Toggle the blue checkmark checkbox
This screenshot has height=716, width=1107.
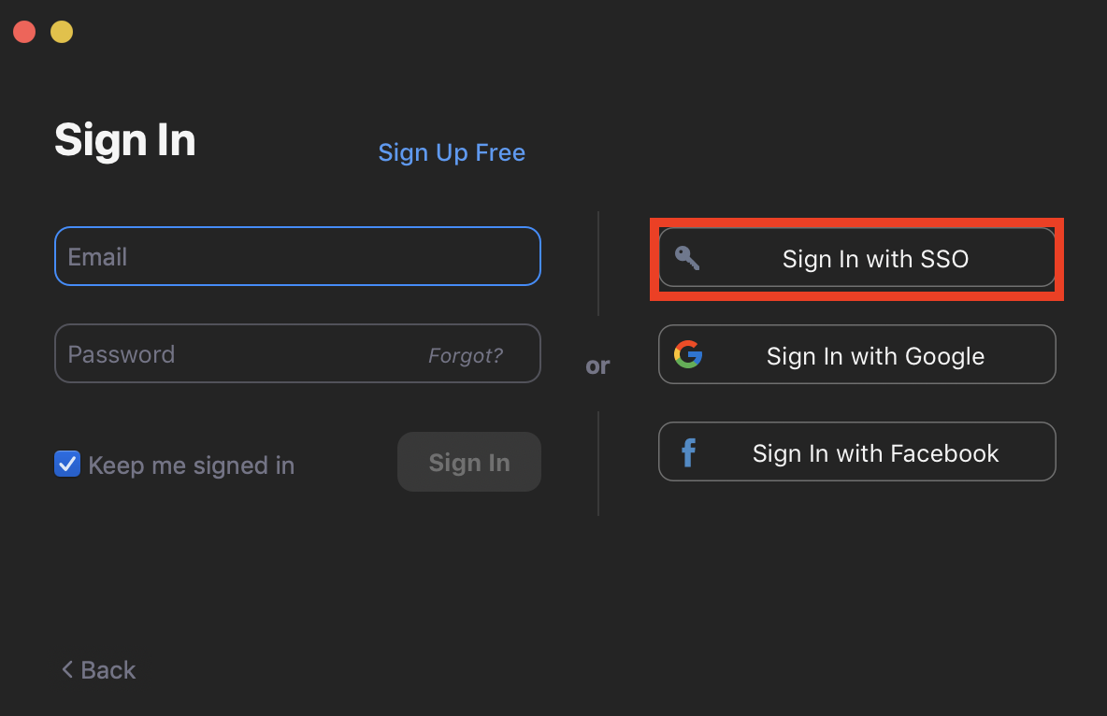pos(67,464)
